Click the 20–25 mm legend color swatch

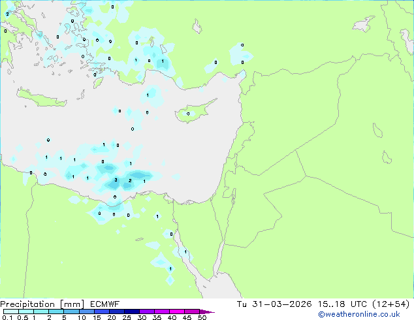click(116, 312)
